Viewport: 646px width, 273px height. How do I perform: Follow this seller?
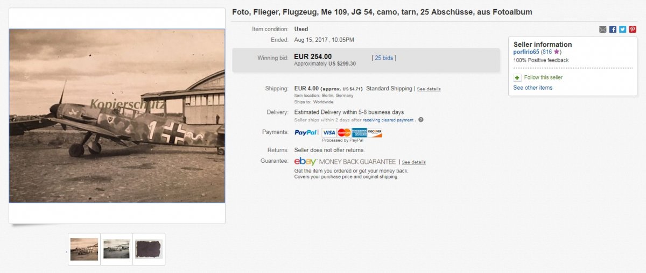pos(543,78)
